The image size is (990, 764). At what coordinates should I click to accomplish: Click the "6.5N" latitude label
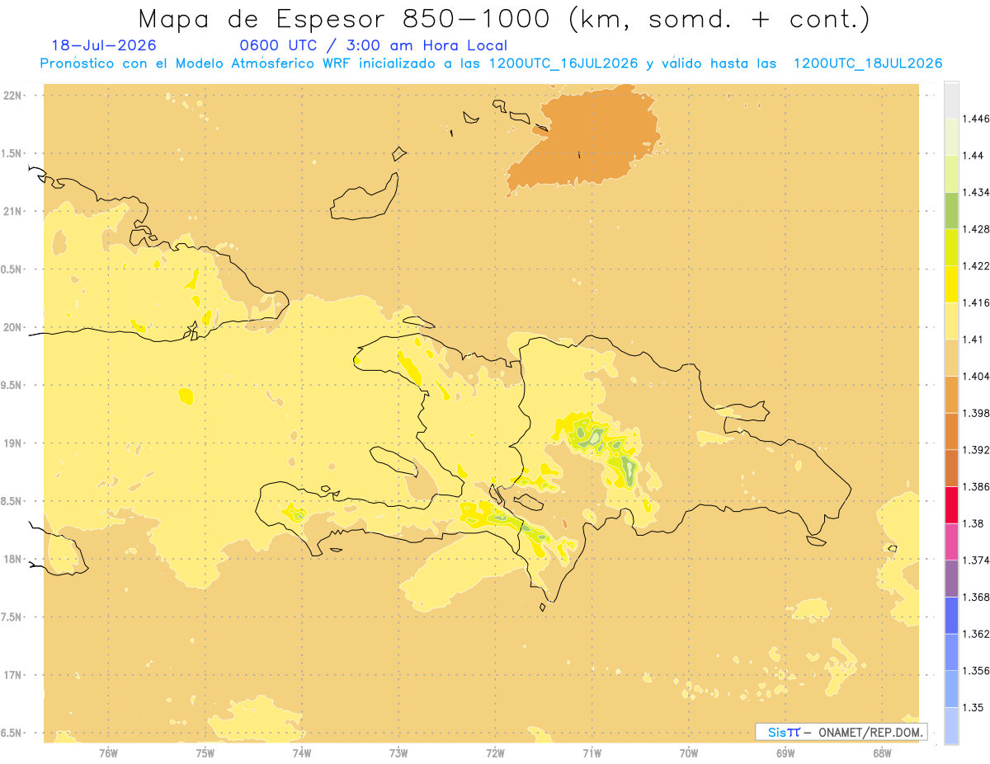(x=12, y=734)
